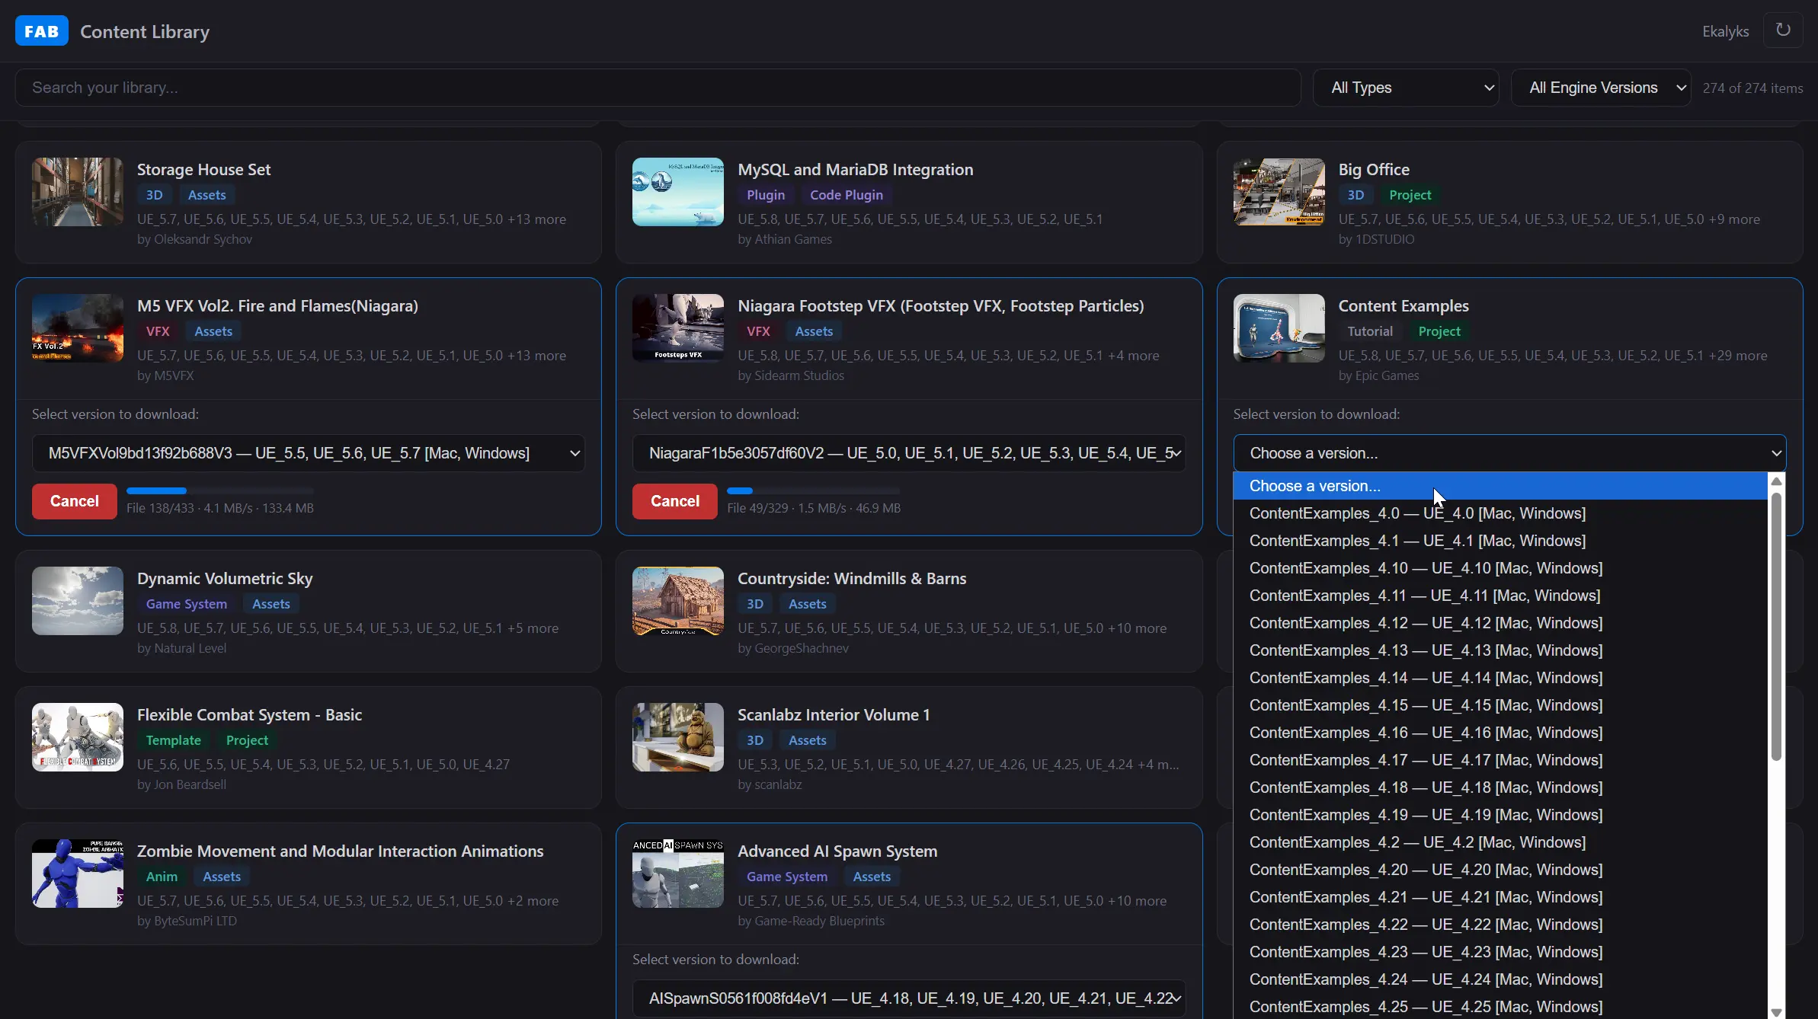This screenshot has width=1818, height=1019.
Task: Click the Big Office title
Action: point(1374,169)
